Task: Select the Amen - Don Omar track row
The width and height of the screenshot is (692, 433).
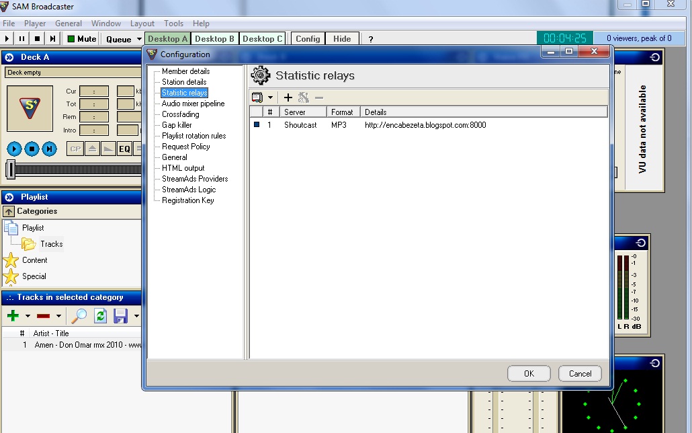Action: (x=72, y=345)
